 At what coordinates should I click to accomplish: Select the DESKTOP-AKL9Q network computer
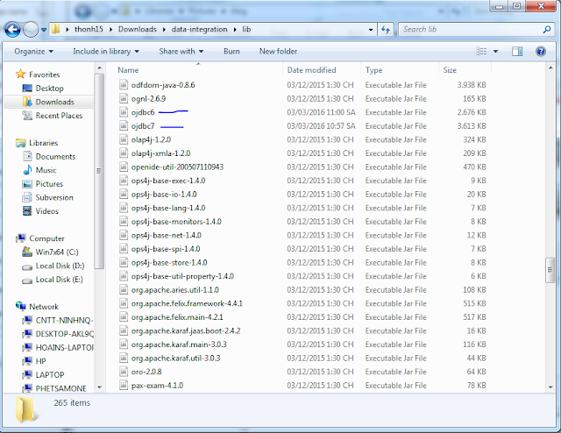click(64, 334)
